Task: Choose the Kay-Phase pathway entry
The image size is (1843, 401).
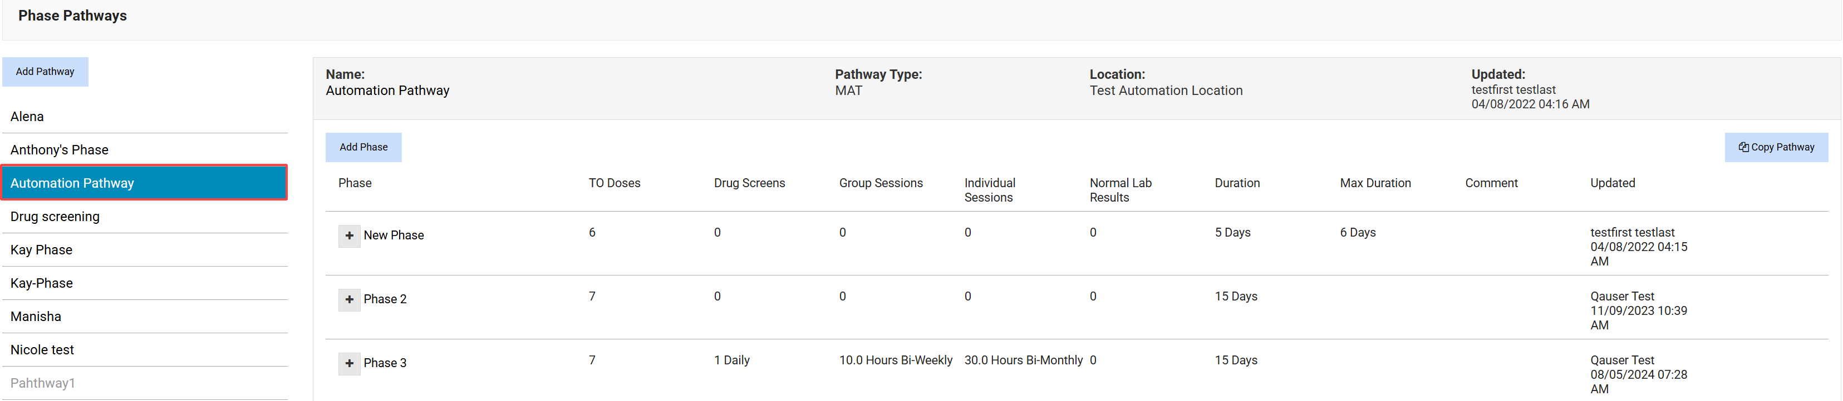Action: (42, 283)
